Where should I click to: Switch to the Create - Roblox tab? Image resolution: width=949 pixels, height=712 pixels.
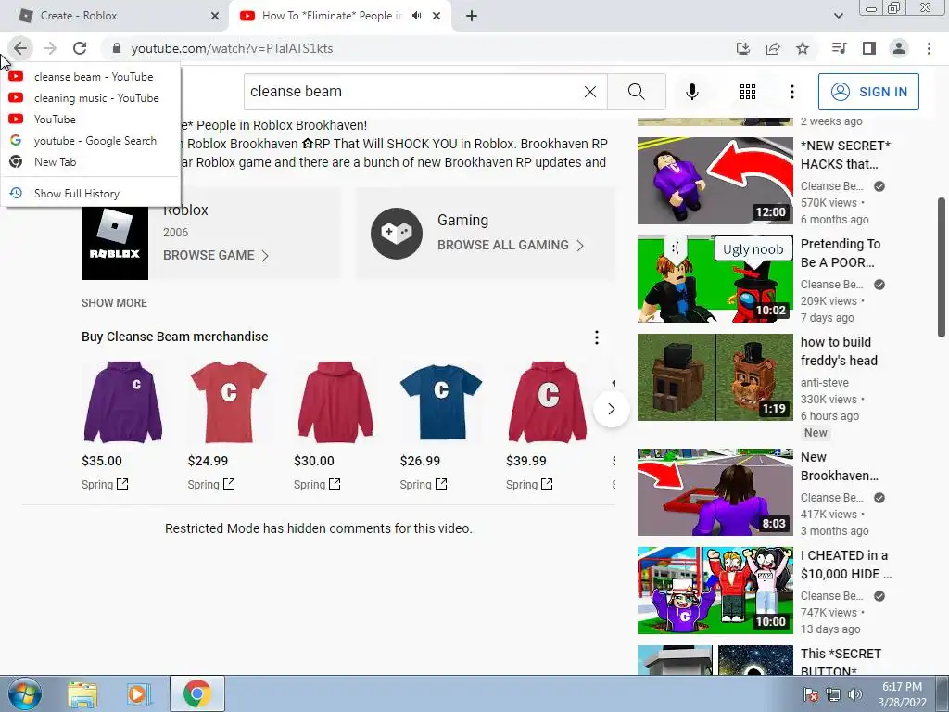point(115,16)
